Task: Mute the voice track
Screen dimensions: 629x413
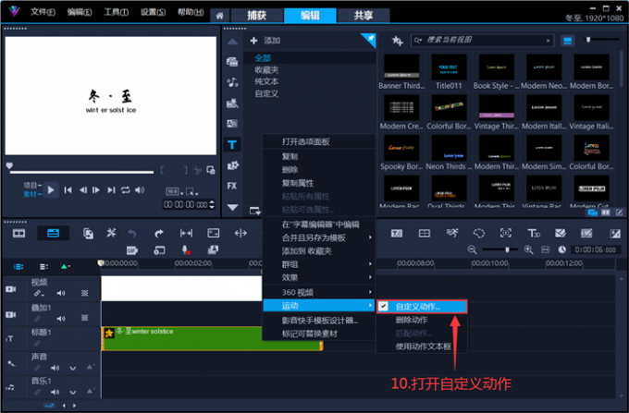Action: pyautogui.click(x=55, y=368)
